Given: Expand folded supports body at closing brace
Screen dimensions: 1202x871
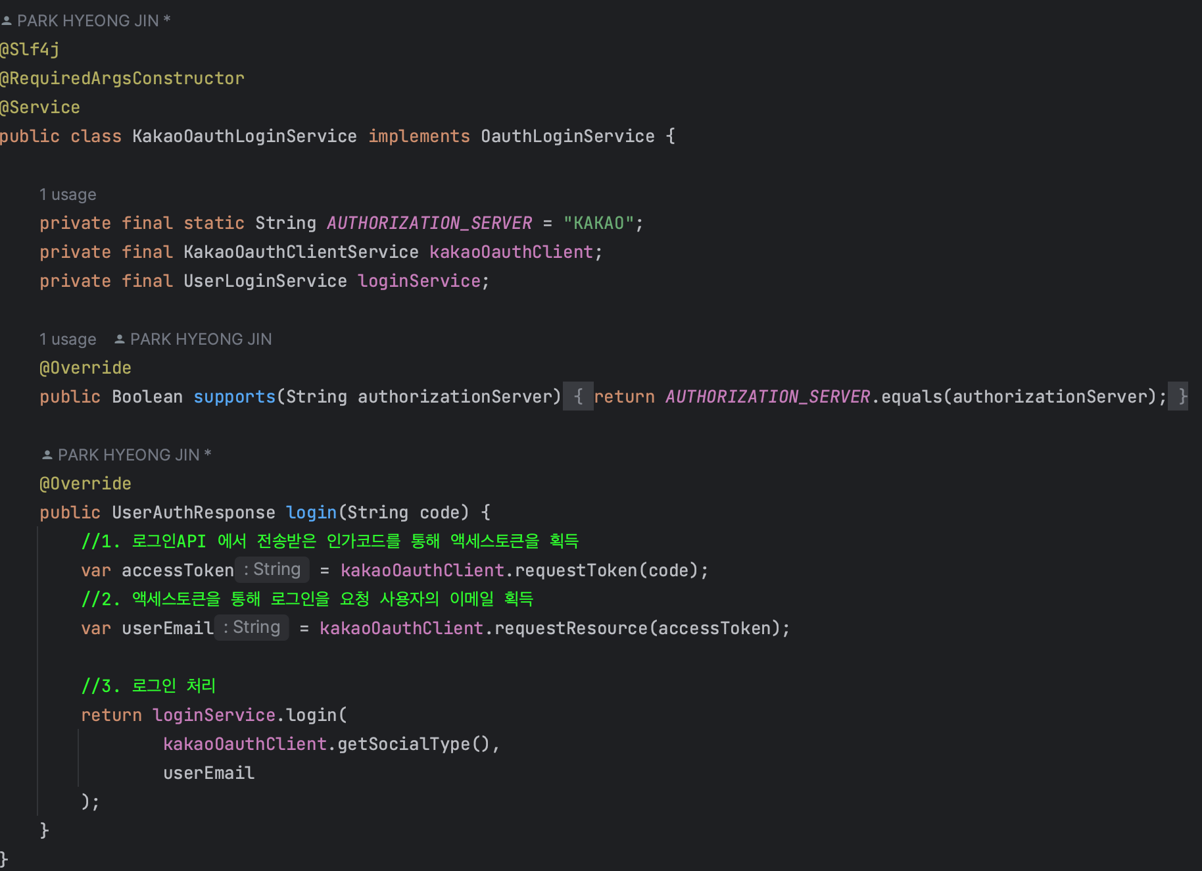Looking at the screenshot, I should tap(1178, 397).
